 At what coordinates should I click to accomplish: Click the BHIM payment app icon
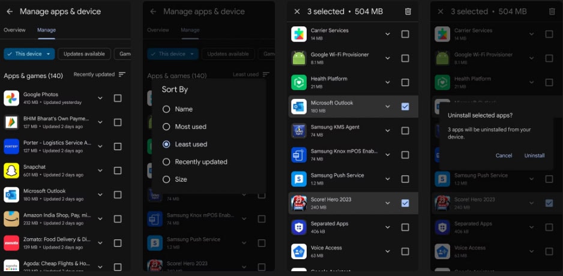tap(11, 122)
